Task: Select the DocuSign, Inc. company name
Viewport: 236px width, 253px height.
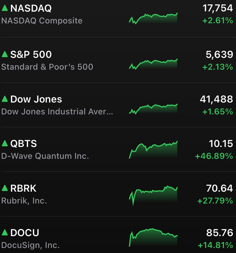Action: [31, 245]
